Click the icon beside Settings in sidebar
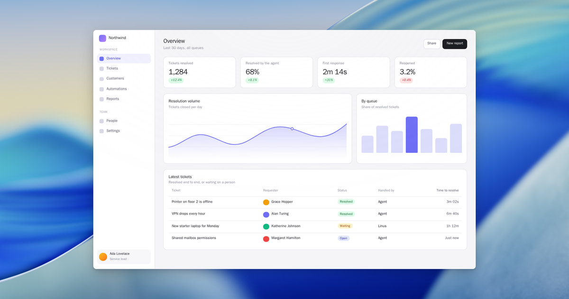Screen dimensions: 569x299 [x=101, y=131]
